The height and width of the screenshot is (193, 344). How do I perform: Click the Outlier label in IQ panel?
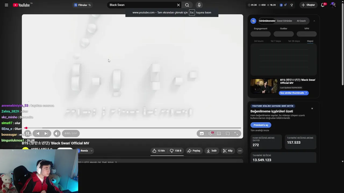point(284,28)
